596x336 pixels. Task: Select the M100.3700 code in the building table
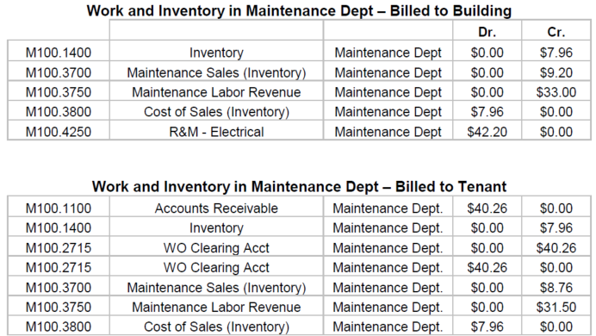(59, 72)
